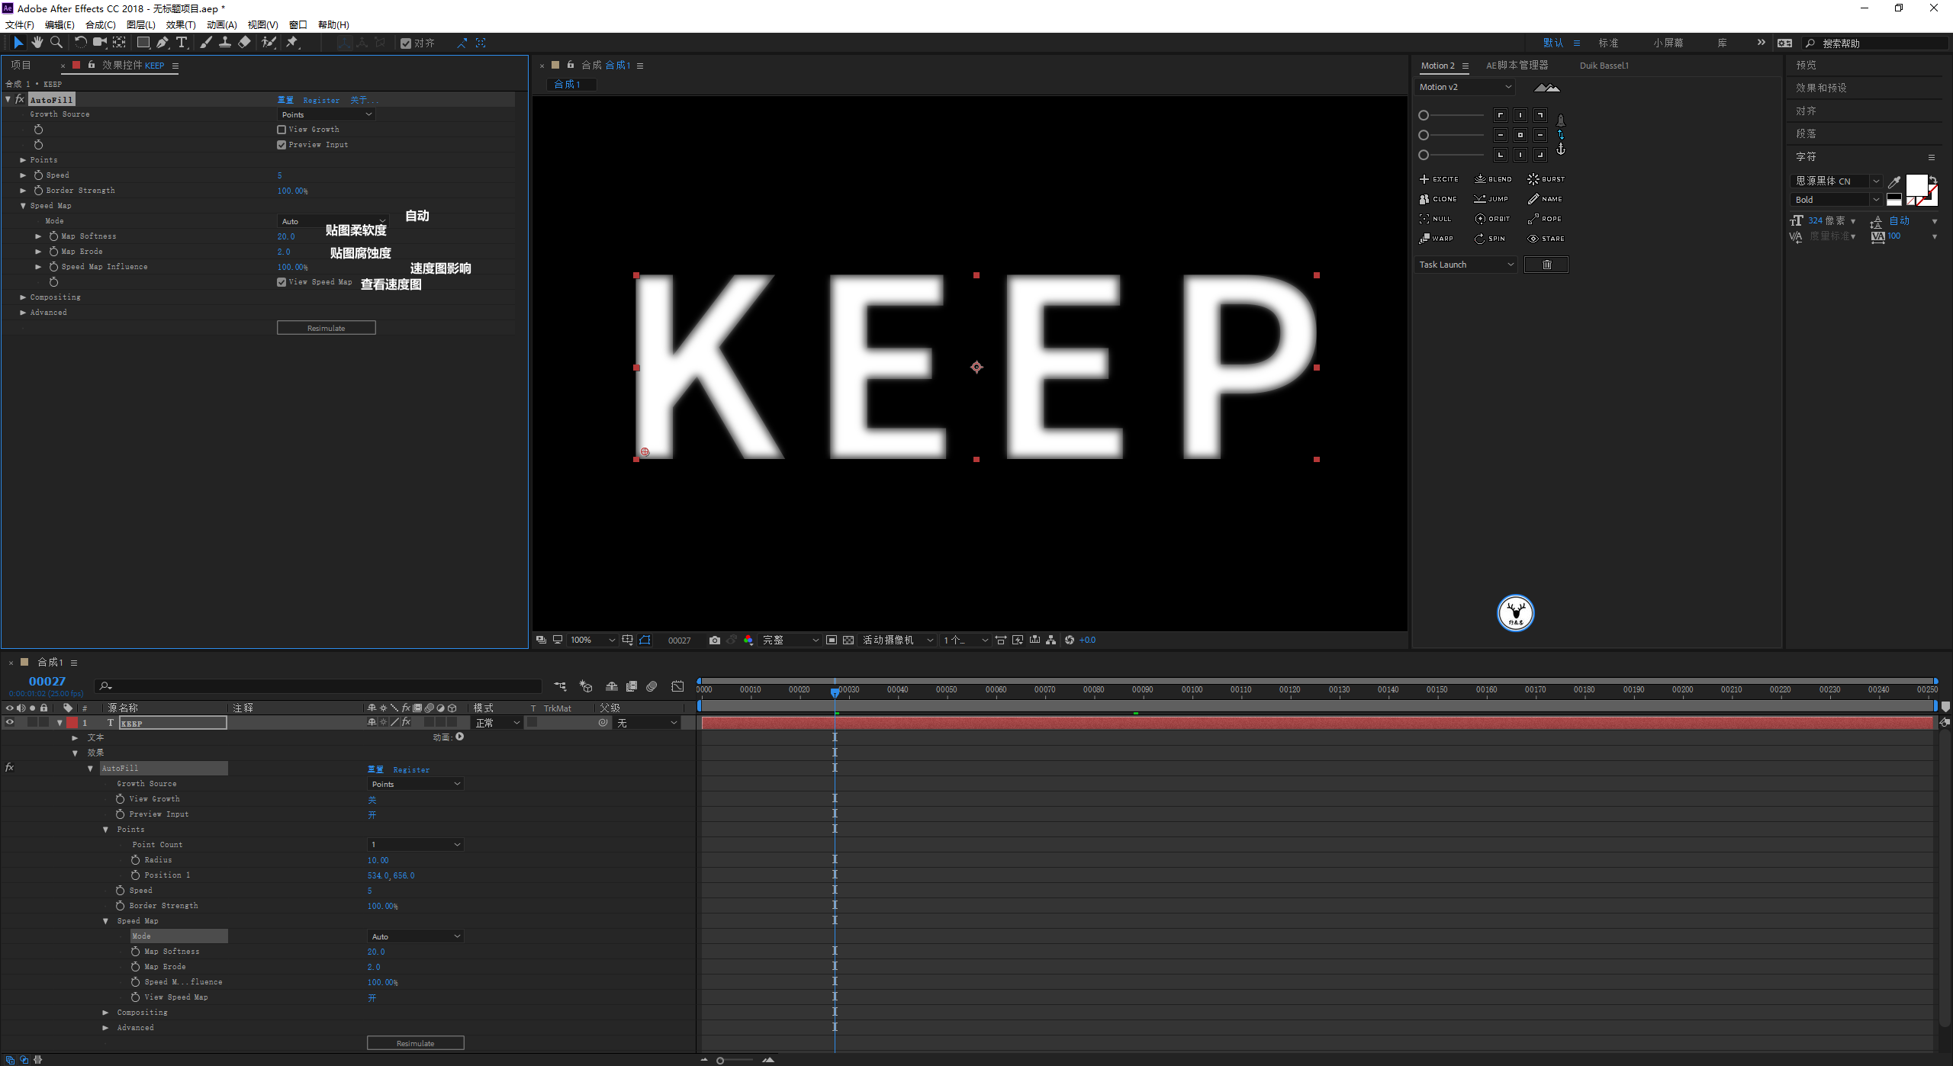Screen dimensions: 1953x1066
Task: Uncheck the Preview Input checkbox
Action: (282, 145)
